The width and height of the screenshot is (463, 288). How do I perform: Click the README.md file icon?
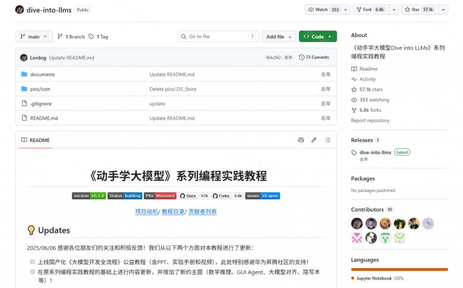pyautogui.click(x=24, y=118)
